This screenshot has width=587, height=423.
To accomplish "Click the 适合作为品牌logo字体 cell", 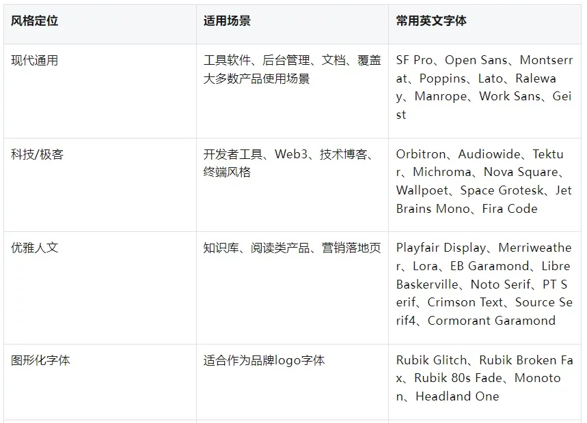I will click(x=264, y=360).
